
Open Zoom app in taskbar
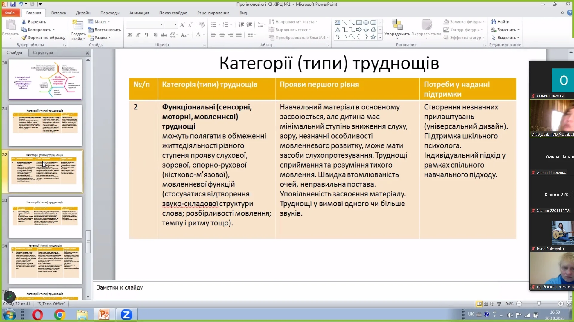[126, 315]
